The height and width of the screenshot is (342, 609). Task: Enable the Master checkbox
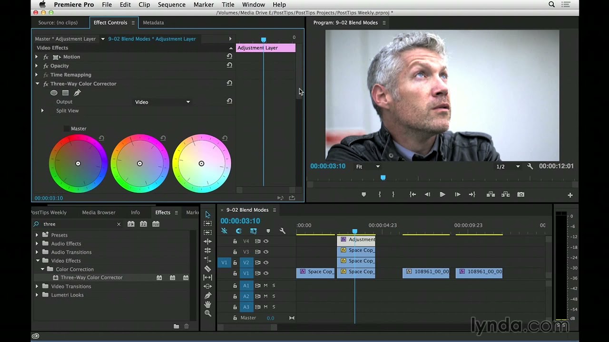coord(67,129)
